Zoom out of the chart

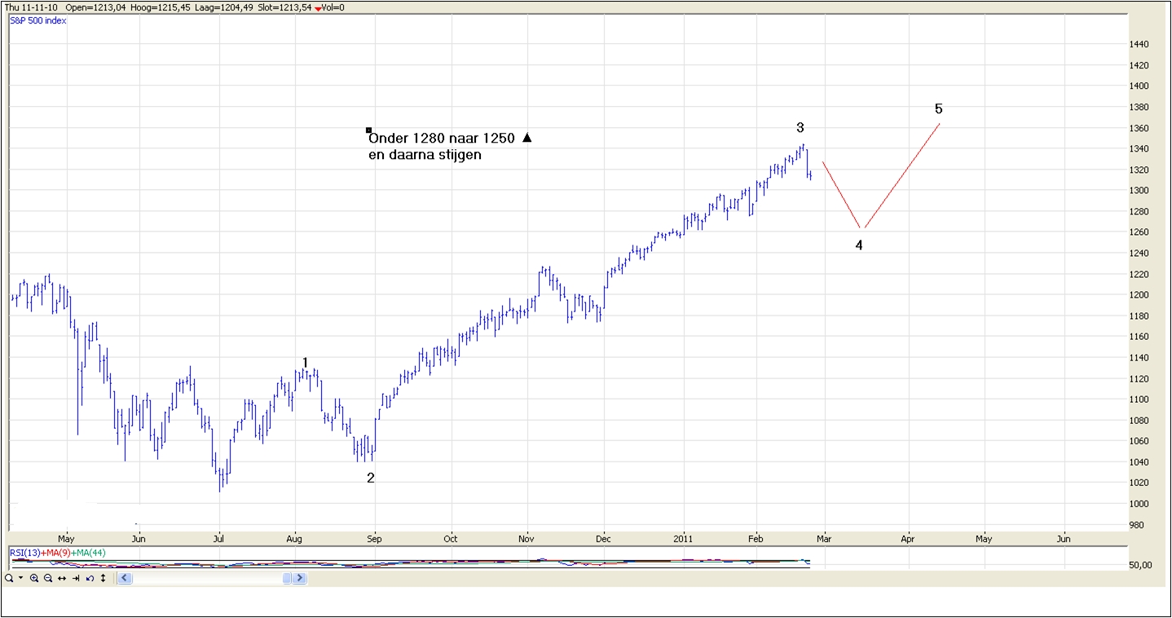tap(48, 578)
